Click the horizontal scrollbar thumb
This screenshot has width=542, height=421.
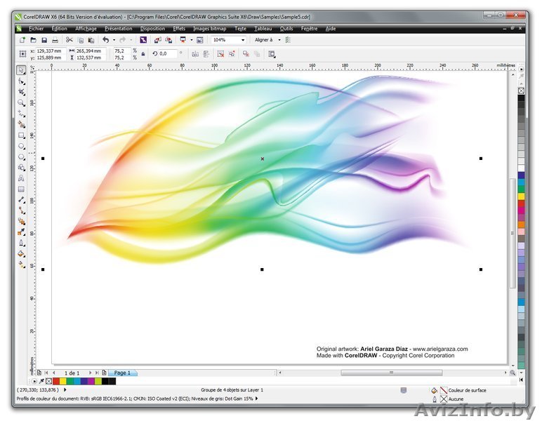pyautogui.click(x=391, y=373)
